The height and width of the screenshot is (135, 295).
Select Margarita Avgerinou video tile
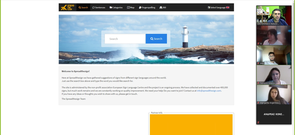274,94
